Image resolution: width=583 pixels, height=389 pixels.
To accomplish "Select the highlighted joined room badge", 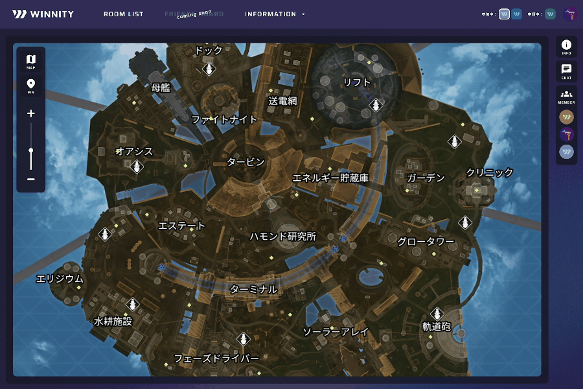I will pos(504,14).
